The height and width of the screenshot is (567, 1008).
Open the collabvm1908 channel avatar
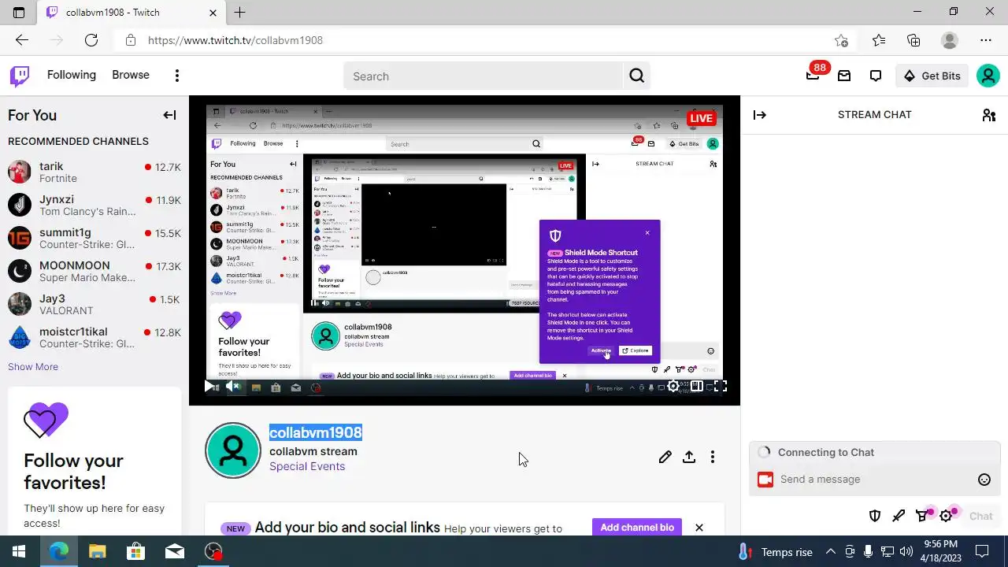pyautogui.click(x=233, y=450)
